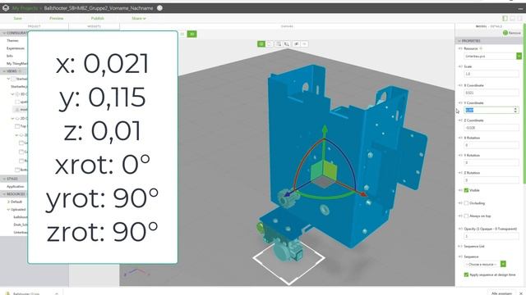Image resolution: width=526 pixels, height=295 pixels.
Task: Click binding icon beside Resource property
Action: [x=460, y=48]
